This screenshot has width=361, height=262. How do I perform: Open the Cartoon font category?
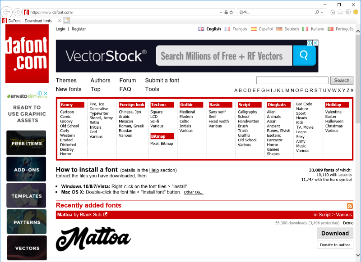(67, 112)
